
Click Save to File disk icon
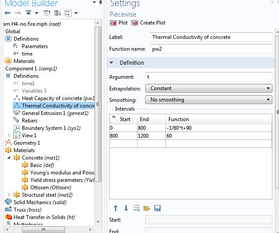tap(157, 208)
